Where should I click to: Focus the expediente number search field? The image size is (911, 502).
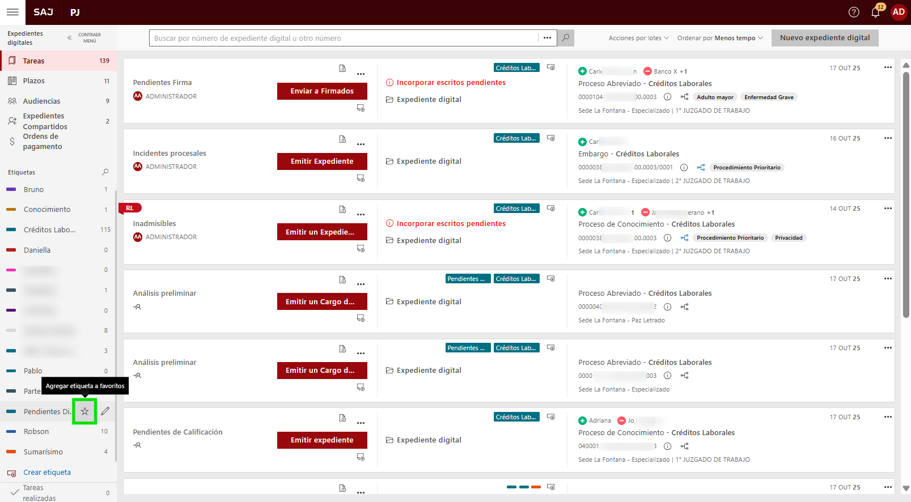click(x=343, y=38)
